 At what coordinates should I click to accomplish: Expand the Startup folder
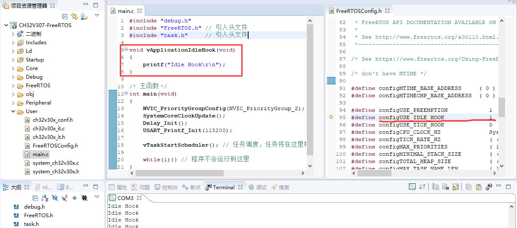tap(13, 59)
